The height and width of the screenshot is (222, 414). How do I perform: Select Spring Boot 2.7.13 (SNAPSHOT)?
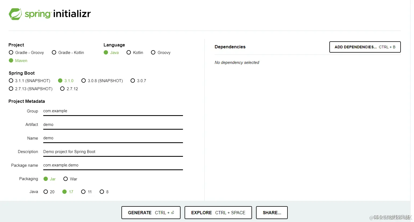[31, 89]
